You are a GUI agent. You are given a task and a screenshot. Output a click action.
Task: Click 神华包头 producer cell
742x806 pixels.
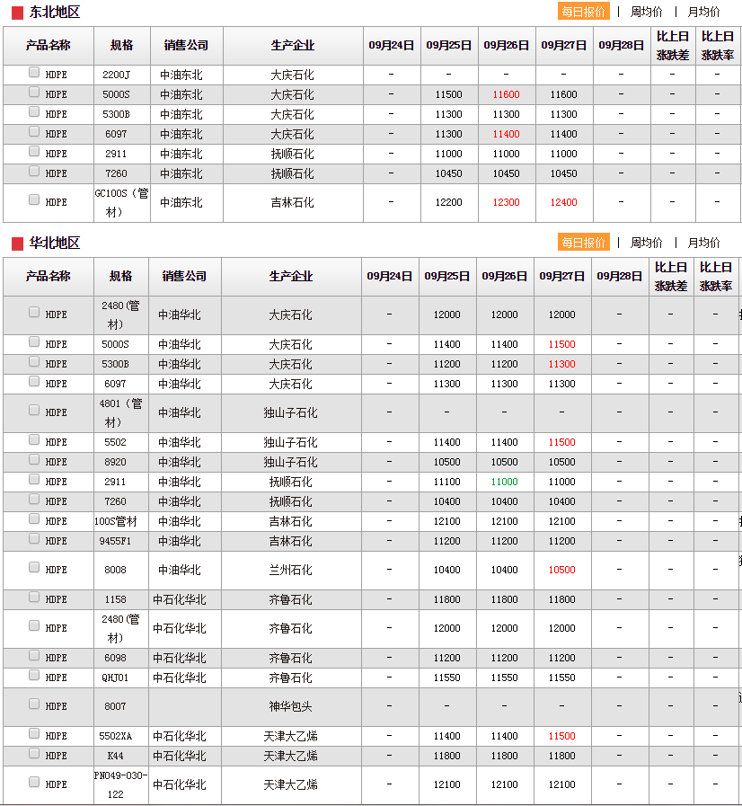(291, 707)
